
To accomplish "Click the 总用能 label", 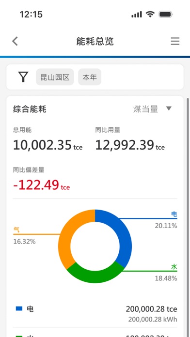I will (x=22, y=130).
